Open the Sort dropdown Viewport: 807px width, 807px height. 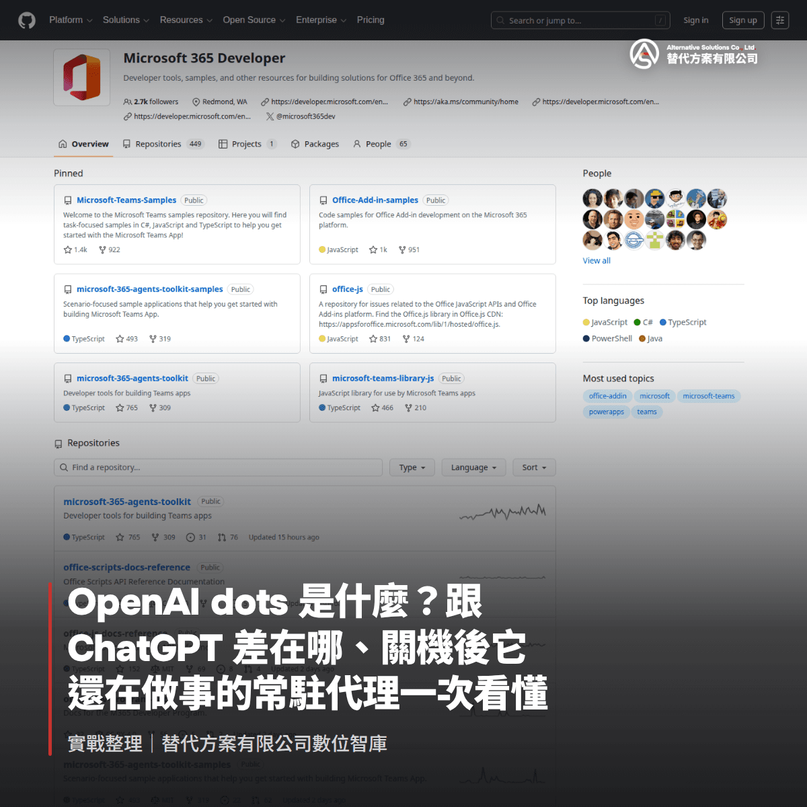[x=535, y=467]
